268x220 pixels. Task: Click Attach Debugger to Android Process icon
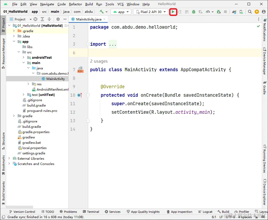coord(219,12)
